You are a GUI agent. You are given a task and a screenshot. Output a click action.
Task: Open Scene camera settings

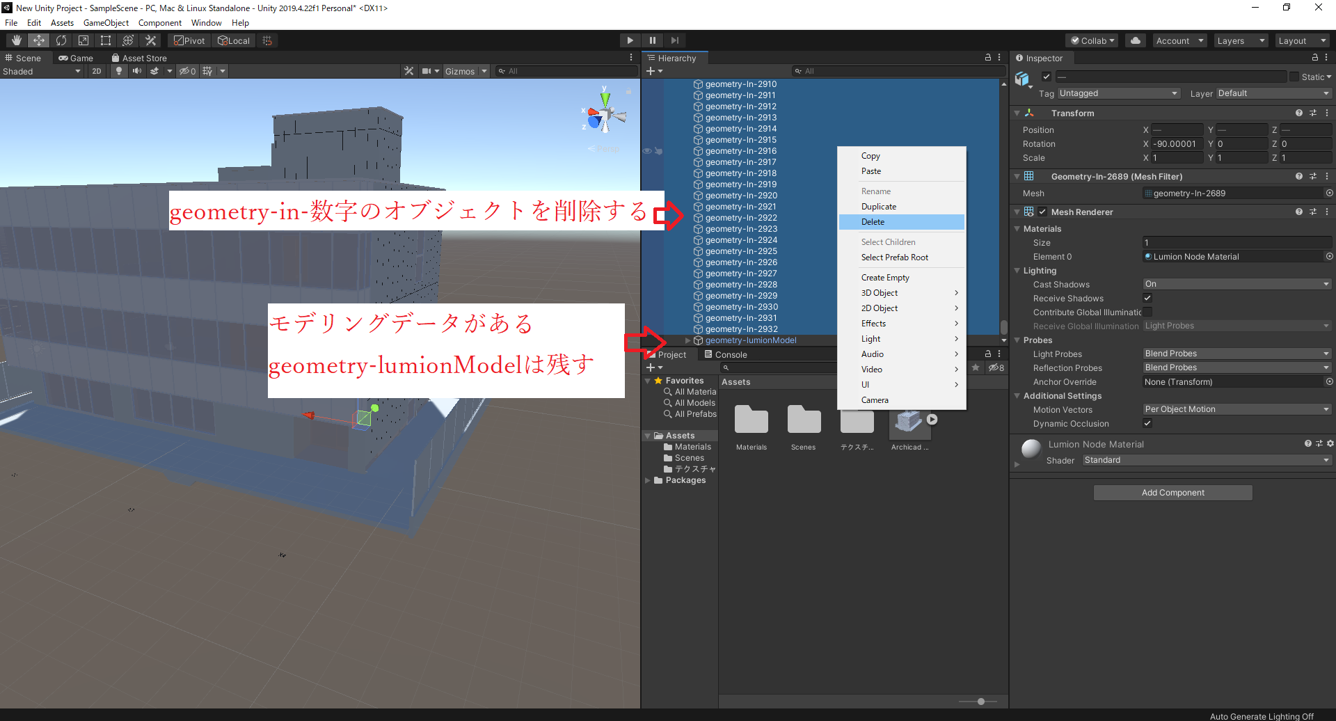pyautogui.click(x=427, y=71)
